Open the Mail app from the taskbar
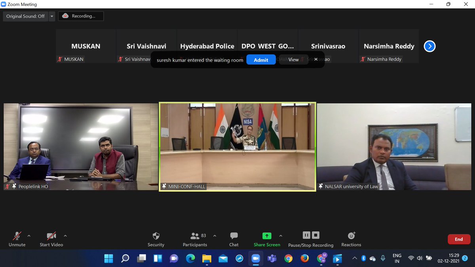 coord(223,258)
